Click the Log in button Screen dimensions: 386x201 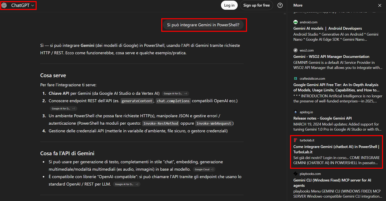pyautogui.click(x=229, y=5)
